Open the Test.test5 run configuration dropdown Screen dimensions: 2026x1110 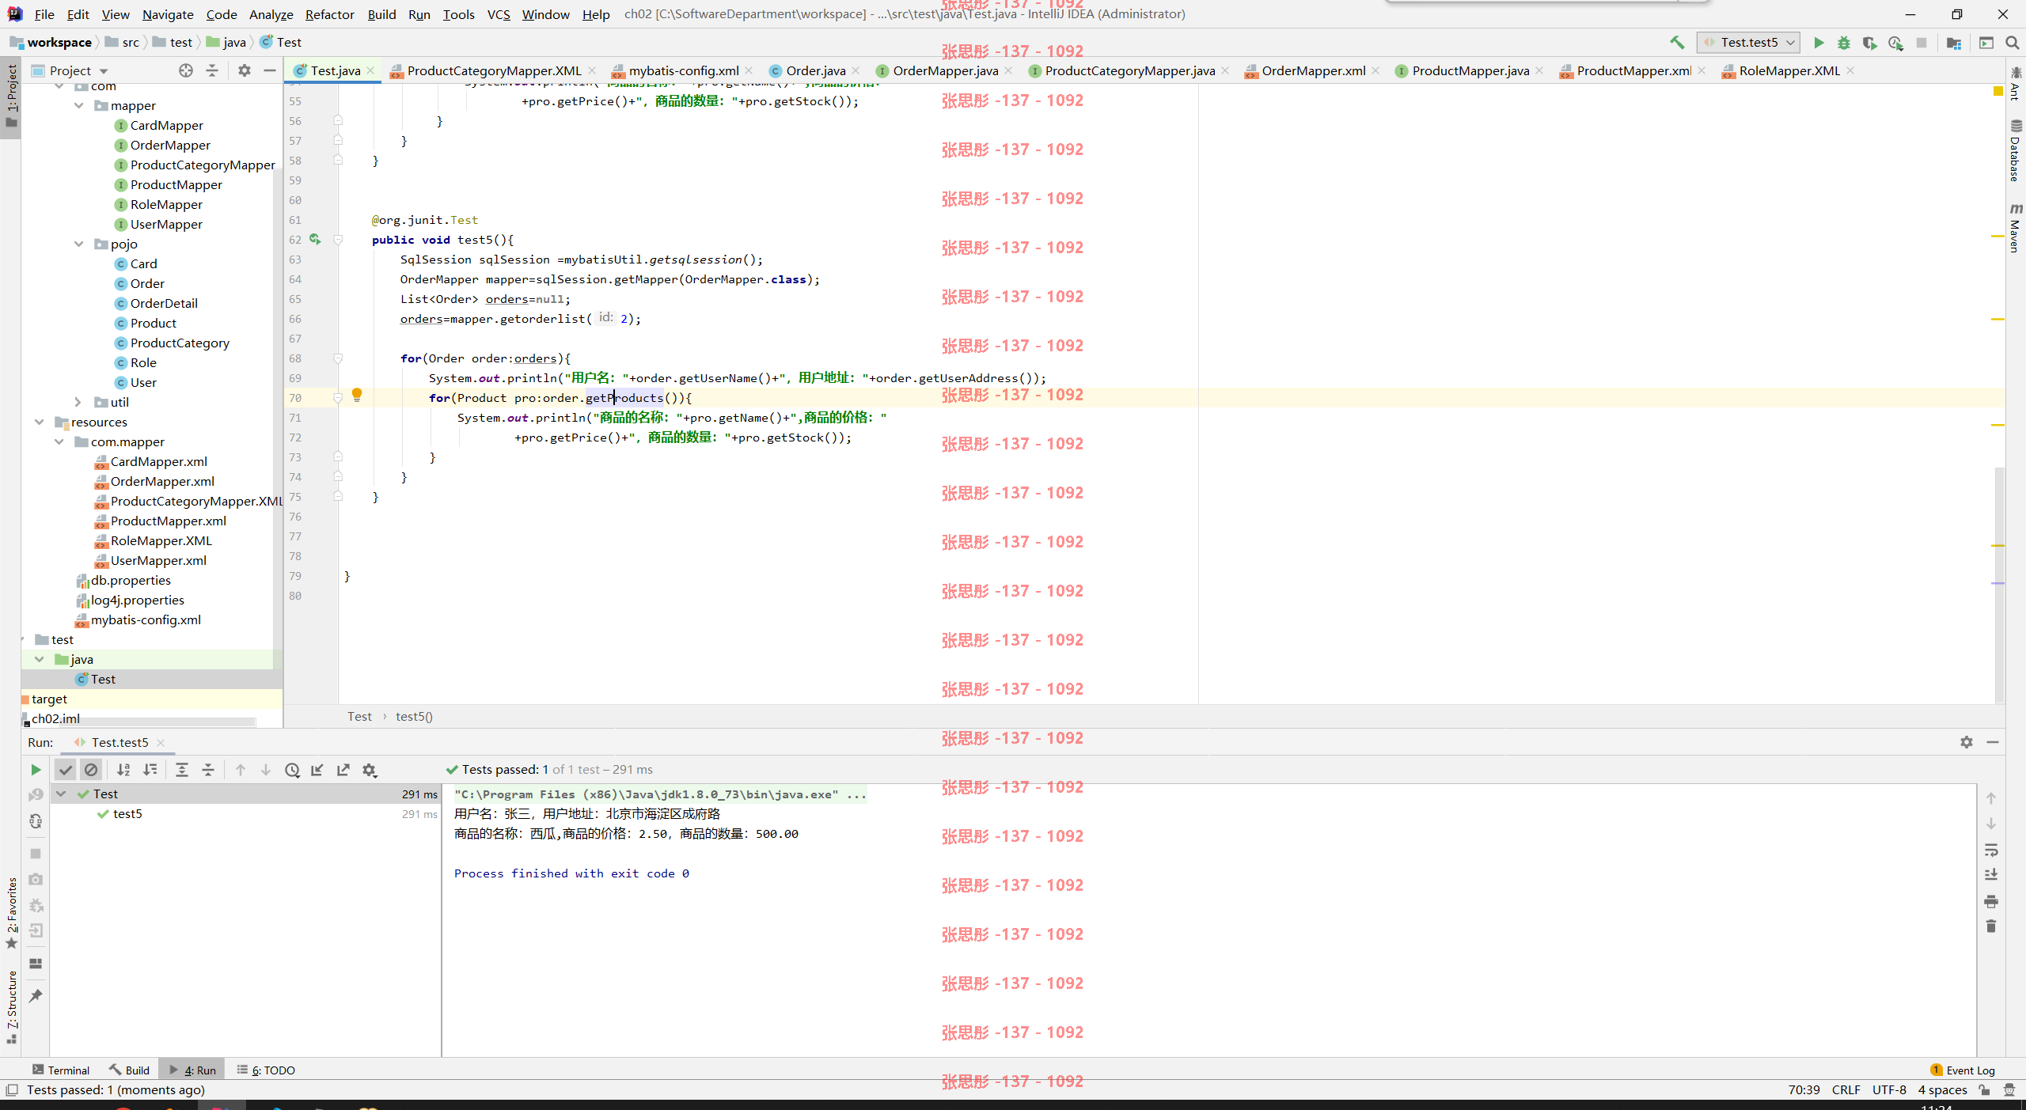coord(1748,43)
